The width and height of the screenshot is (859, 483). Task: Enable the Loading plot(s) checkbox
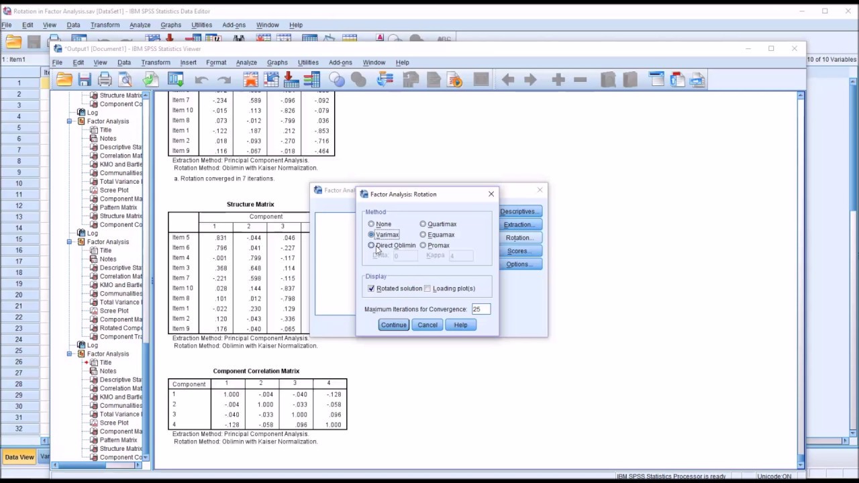pyautogui.click(x=427, y=288)
